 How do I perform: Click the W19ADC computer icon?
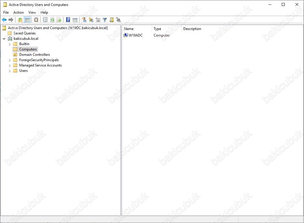[126, 35]
